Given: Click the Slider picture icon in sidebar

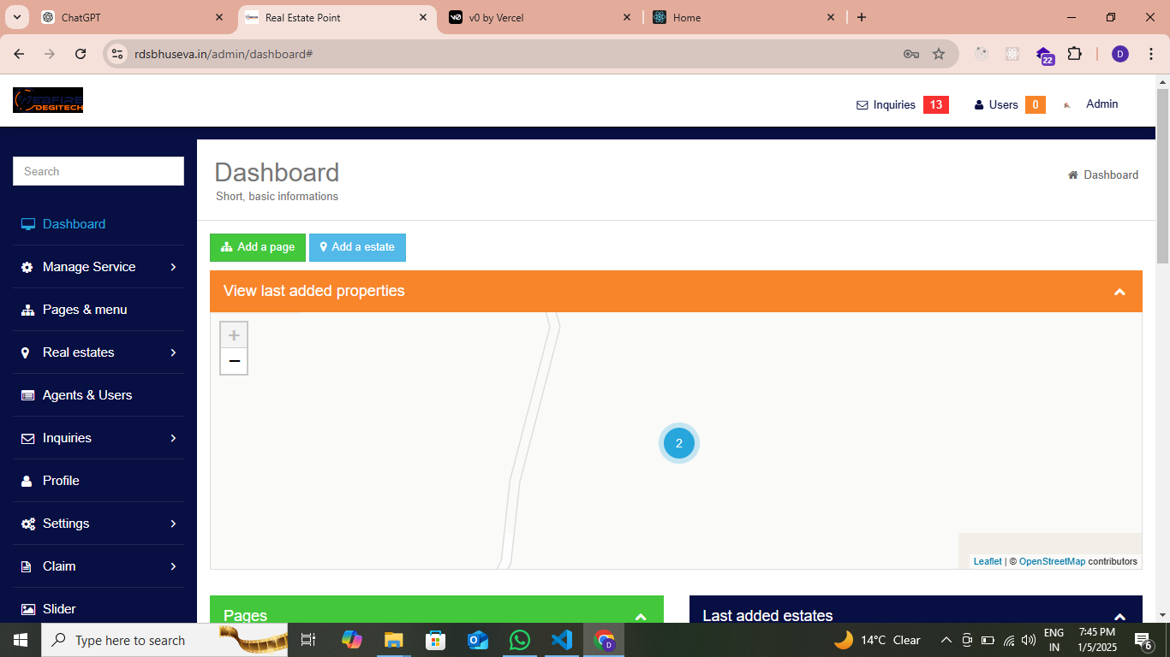Looking at the screenshot, I should [27, 609].
